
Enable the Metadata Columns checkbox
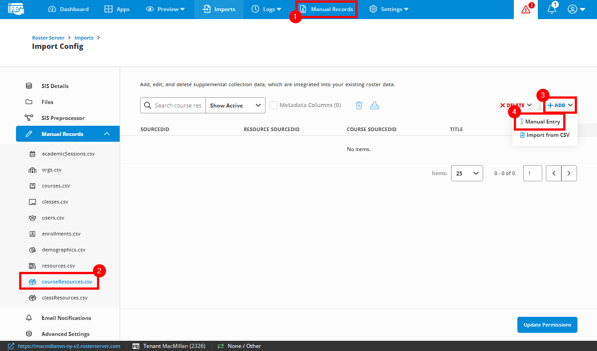274,105
